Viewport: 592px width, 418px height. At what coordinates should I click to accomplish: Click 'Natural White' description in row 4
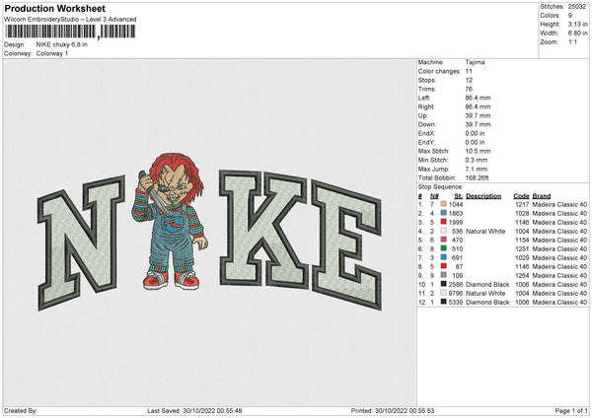485,231
